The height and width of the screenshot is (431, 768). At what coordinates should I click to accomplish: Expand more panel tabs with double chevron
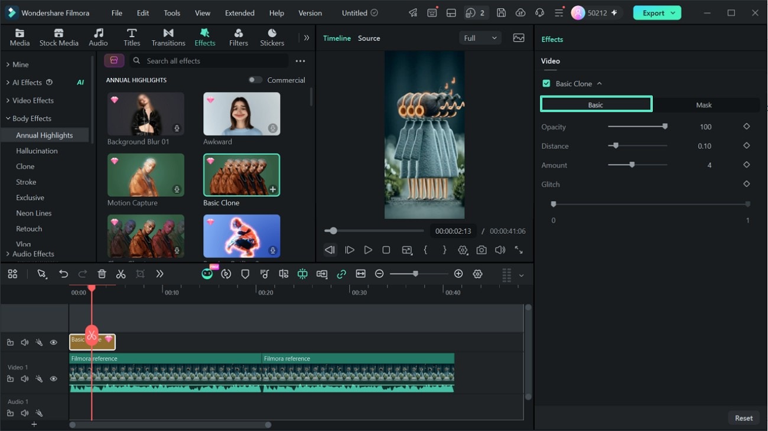pyautogui.click(x=307, y=38)
